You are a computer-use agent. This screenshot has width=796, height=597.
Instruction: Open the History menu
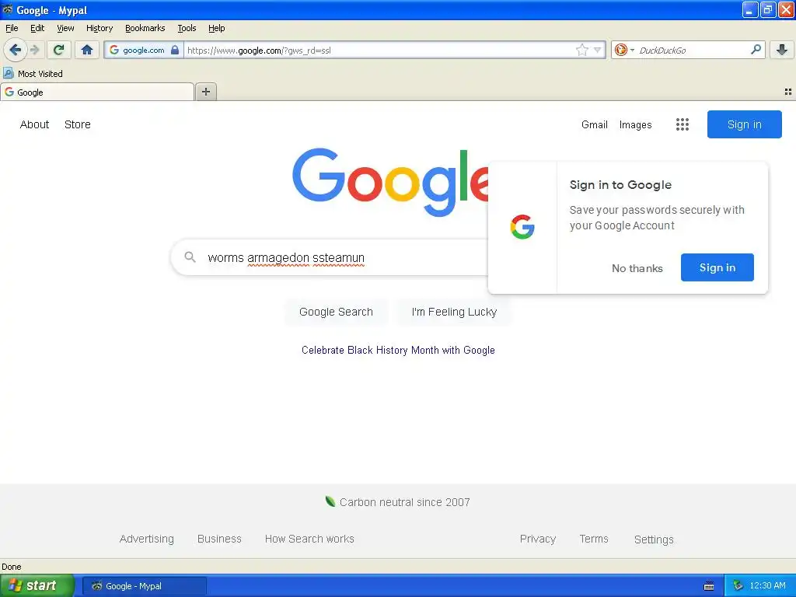click(x=99, y=28)
